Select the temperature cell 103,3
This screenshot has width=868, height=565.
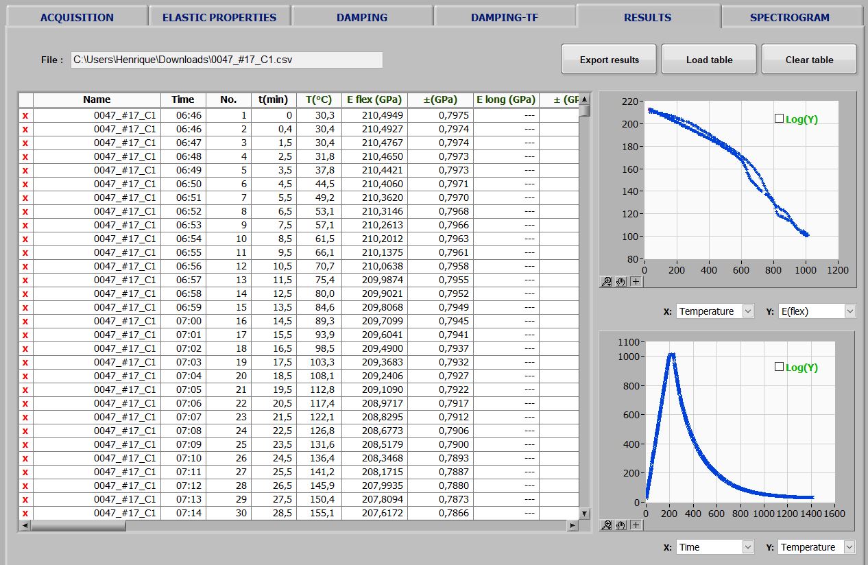coord(319,362)
